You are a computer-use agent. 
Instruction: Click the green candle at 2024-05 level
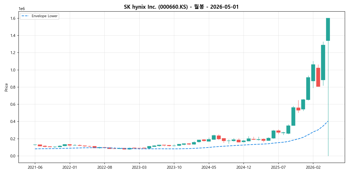click(x=209, y=141)
